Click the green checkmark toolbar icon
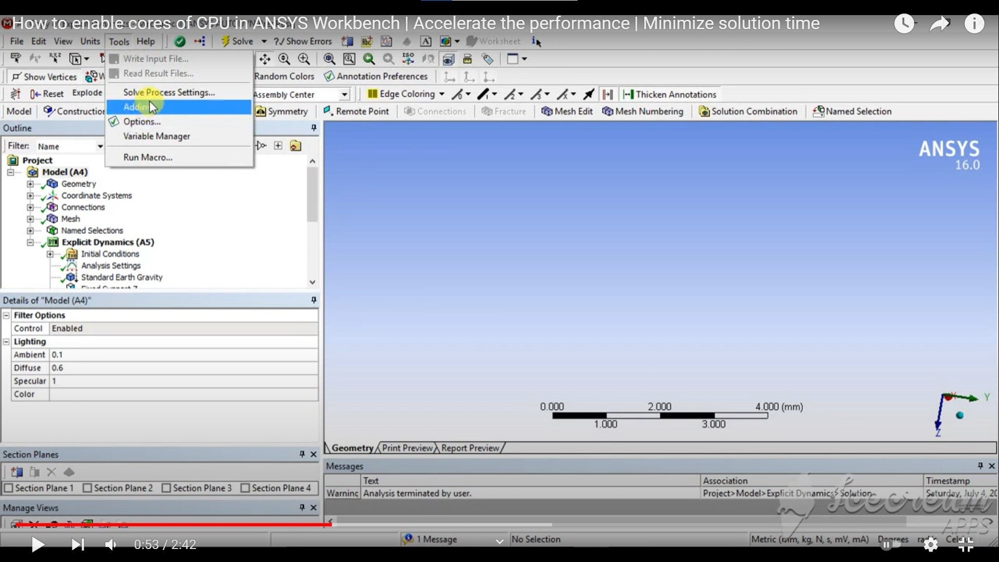This screenshot has height=562, width=999. pos(180,41)
